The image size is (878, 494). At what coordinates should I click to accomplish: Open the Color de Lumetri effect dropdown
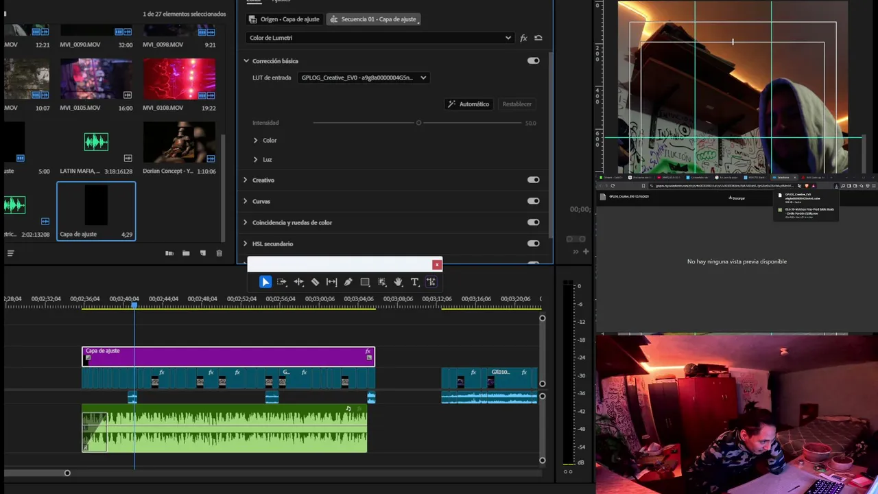pos(380,38)
